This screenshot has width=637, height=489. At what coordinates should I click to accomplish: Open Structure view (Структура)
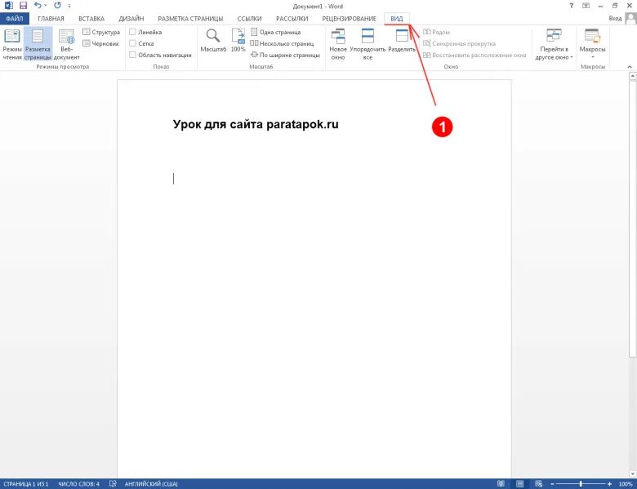[x=101, y=32]
